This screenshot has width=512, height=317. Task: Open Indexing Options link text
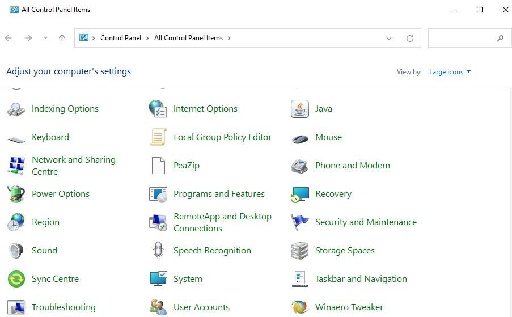pos(65,109)
